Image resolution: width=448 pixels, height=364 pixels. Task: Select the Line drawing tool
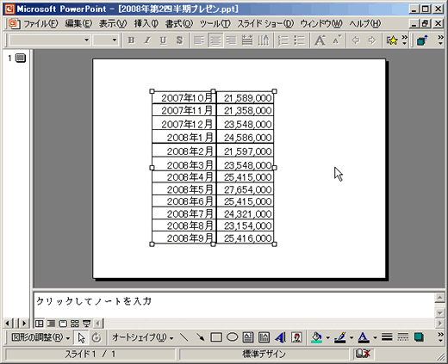point(184,337)
